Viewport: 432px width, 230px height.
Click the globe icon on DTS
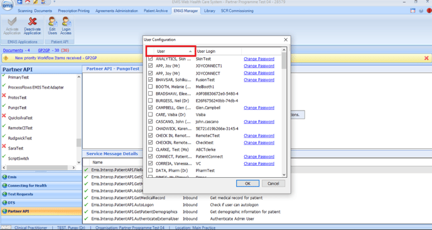4,203
